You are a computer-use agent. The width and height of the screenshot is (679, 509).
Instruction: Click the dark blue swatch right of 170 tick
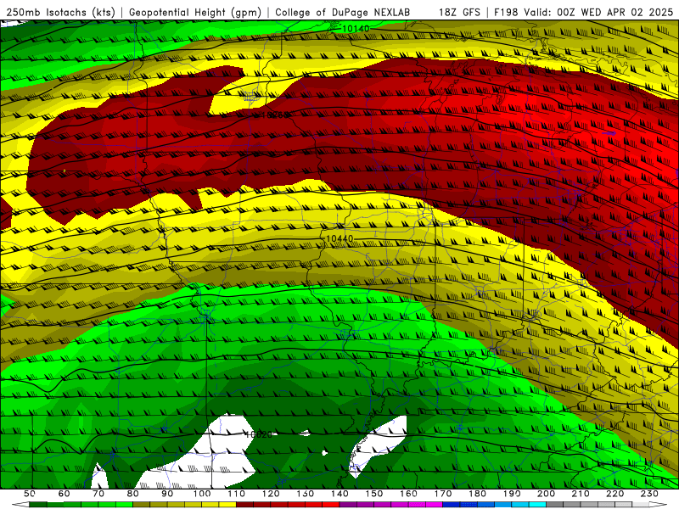pos(452,505)
